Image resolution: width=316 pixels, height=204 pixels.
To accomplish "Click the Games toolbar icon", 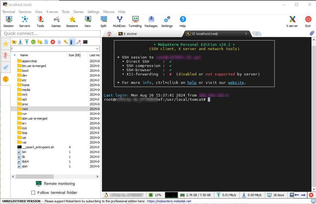I will click(56, 22).
